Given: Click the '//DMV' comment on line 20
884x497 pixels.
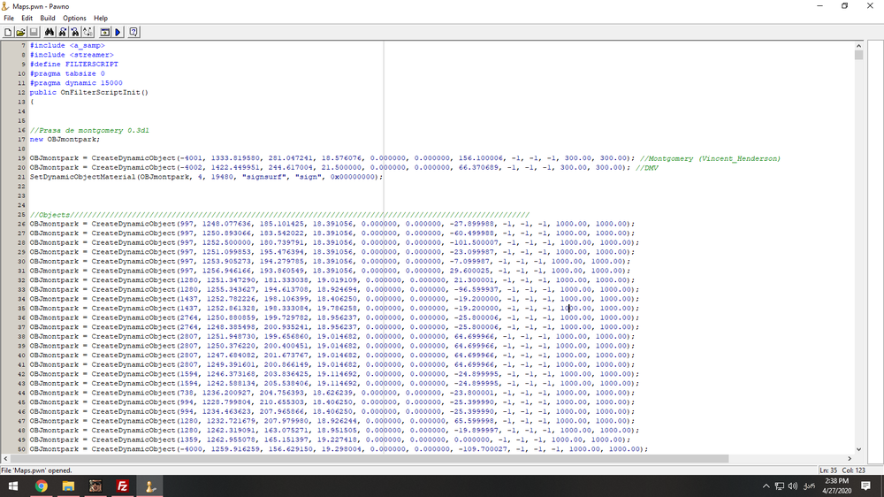Looking at the screenshot, I should coord(647,167).
